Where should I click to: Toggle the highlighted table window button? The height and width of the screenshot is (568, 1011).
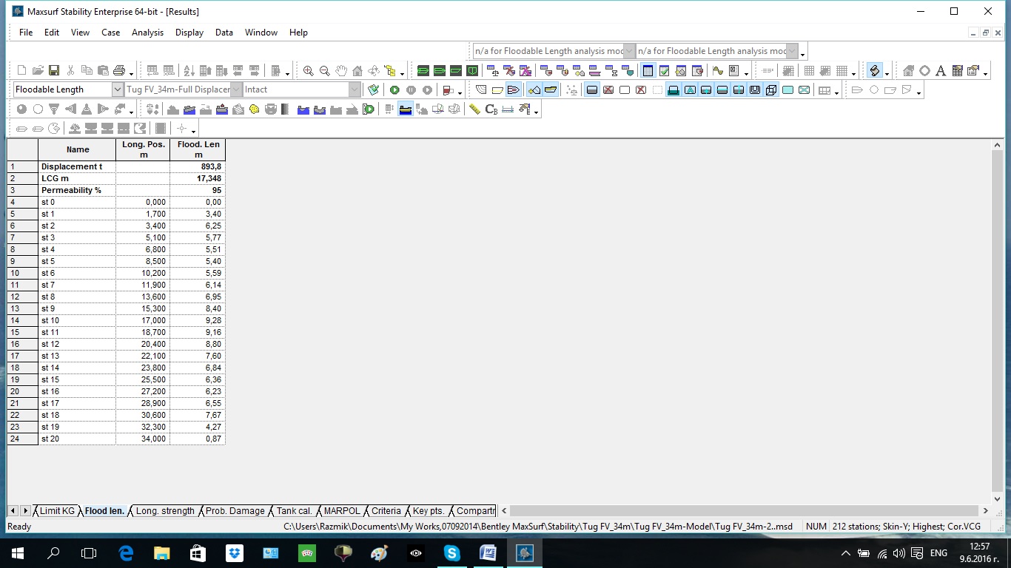pos(648,71)
